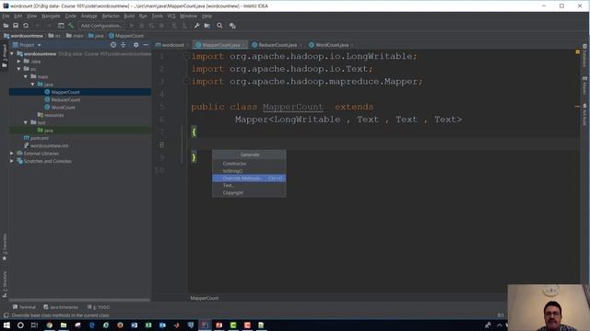The height and width of the screenshot is (331, 590).
Task: Open Windows Start menu
Action: point(6,325)
